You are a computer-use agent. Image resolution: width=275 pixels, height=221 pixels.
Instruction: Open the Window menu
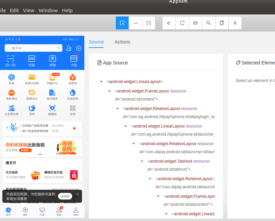[x=48, y=10]
